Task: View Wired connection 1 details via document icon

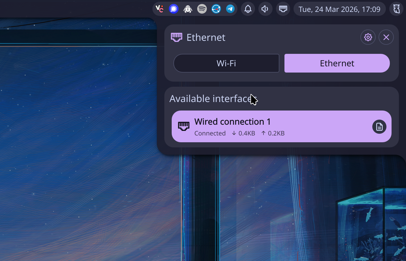Action: click(379, 127)
